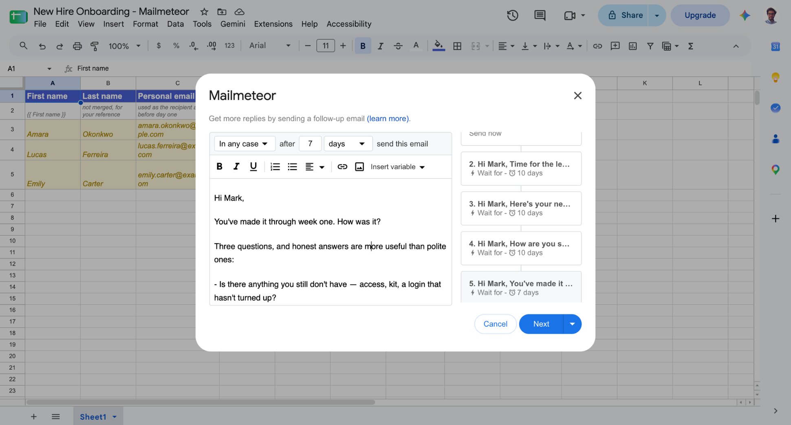Star the spreadsheet document
Image resolution: width=791 pixels, height=425 pixels.
tap(204, 11)
